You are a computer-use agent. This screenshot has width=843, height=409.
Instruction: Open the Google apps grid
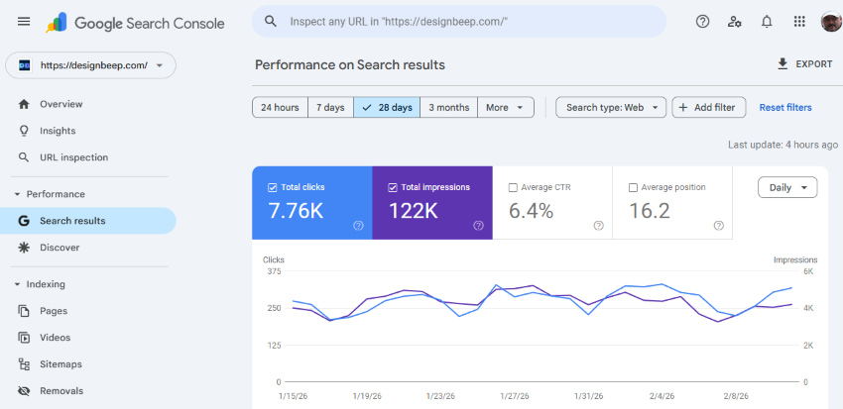[799, 22]
